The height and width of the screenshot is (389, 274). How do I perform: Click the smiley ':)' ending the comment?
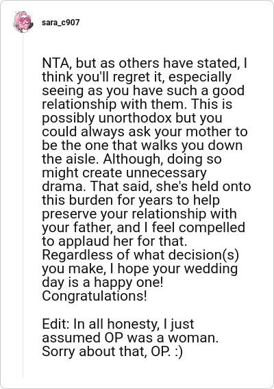[179, 351]
